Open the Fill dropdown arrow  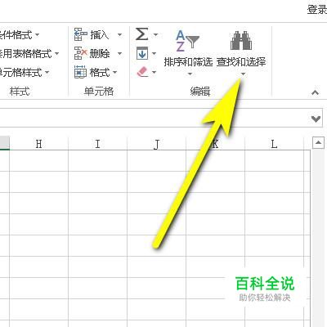pyautogui.click(x=154, y=53)
